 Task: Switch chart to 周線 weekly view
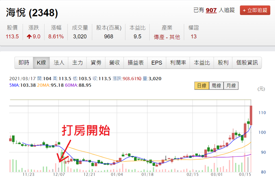[x=216, y=86]
